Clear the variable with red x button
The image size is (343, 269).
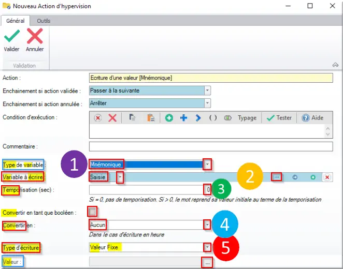click(327, 177)
